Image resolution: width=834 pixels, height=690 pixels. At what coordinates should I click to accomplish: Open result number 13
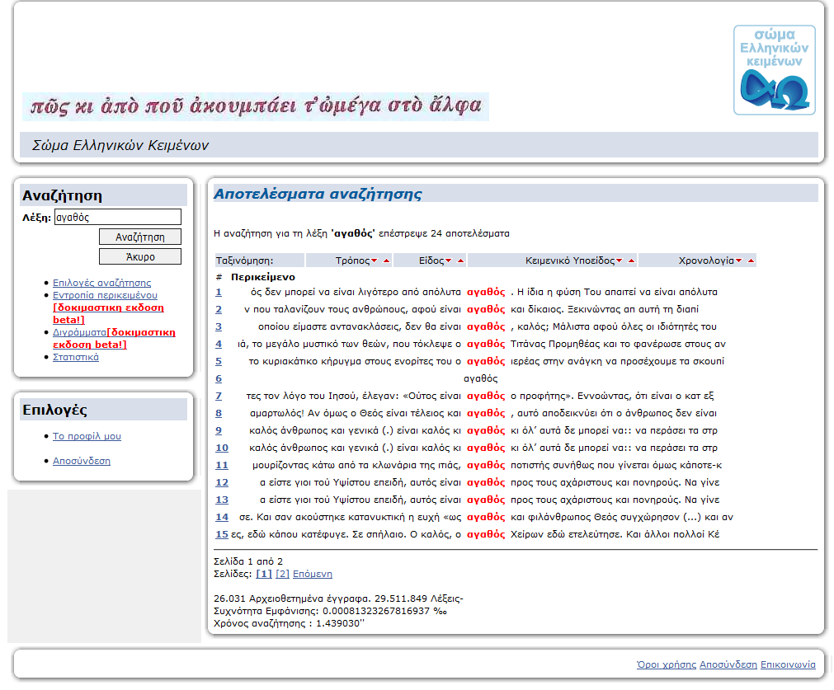point(222,500)
